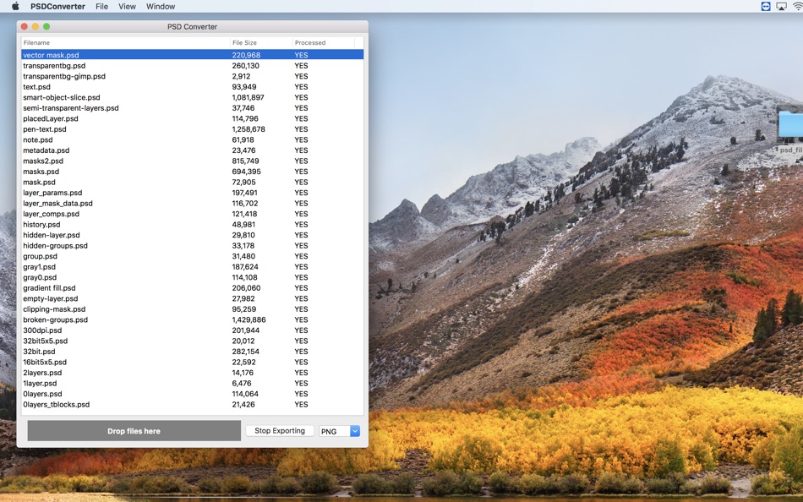Open the AirPlay display menu icon

pos(782,6)
